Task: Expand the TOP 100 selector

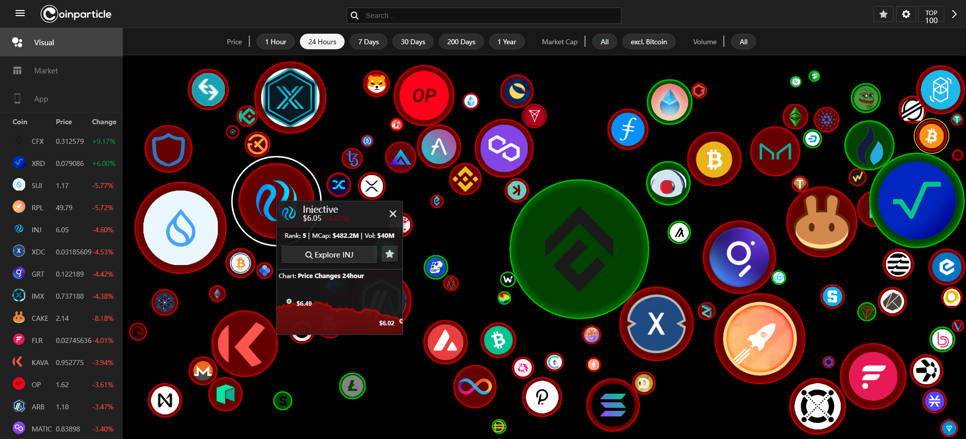Action: click(931, 16)
